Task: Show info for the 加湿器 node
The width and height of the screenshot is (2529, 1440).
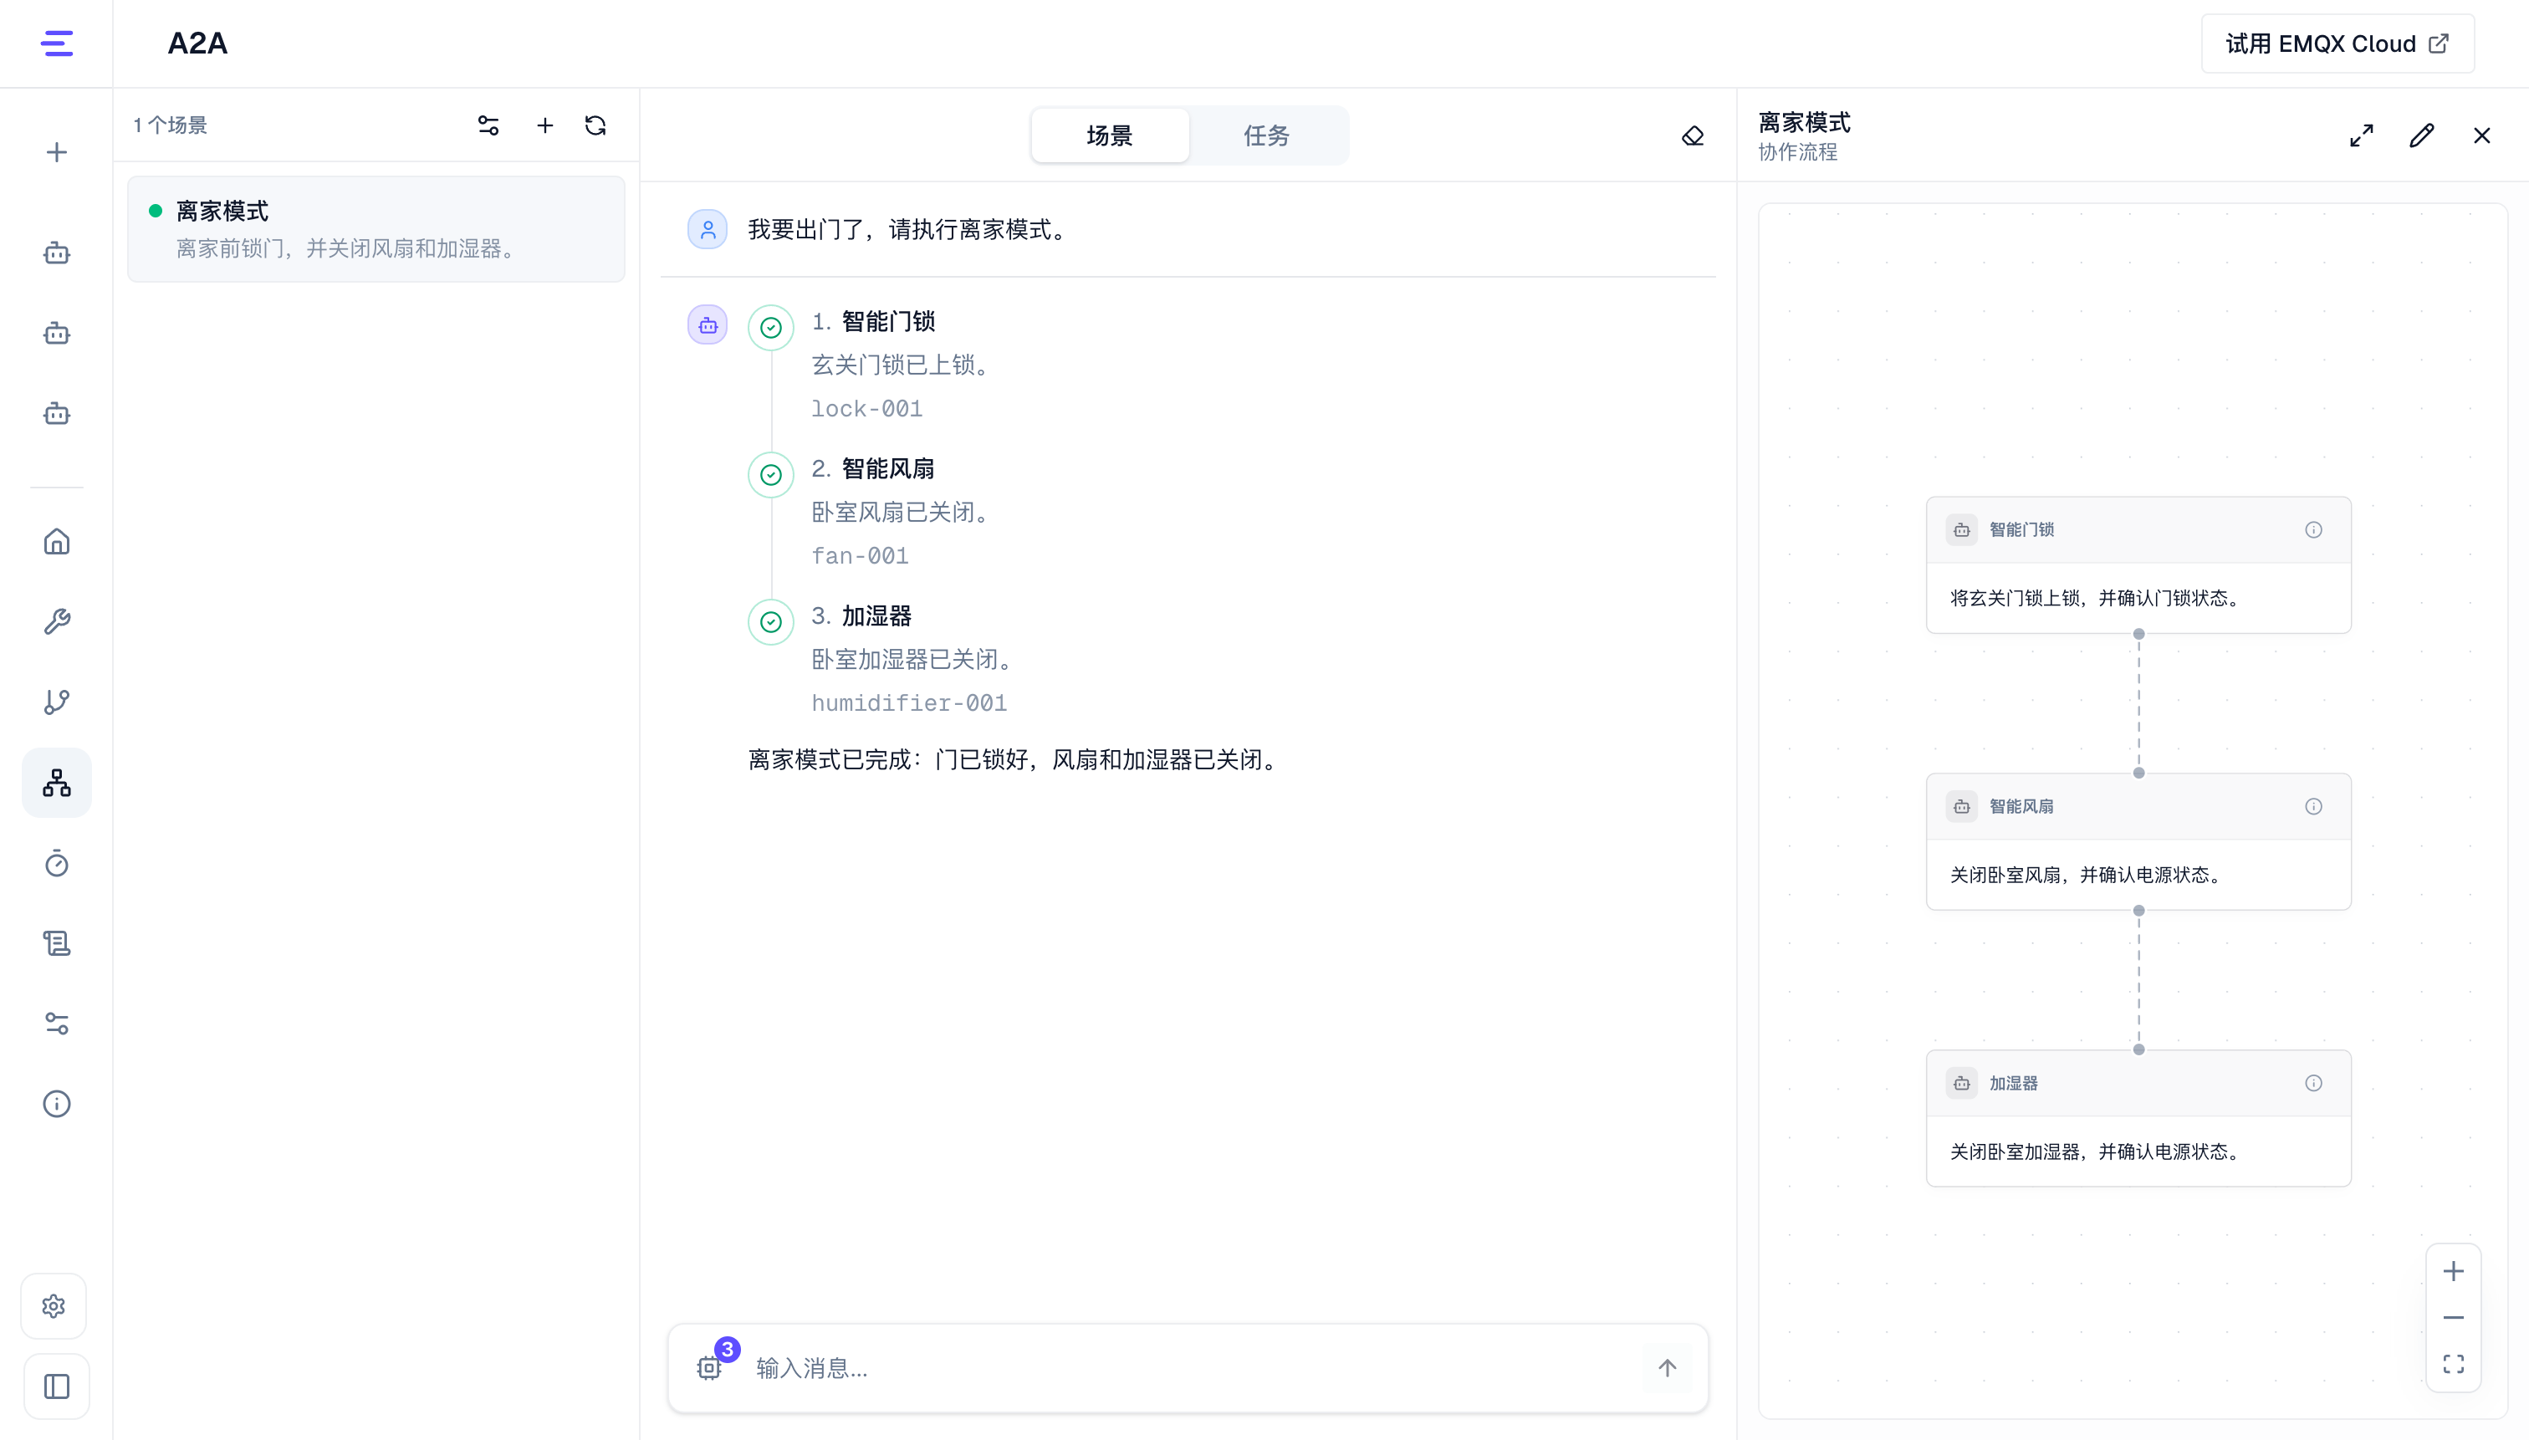Action: [x=2313, y=1084]
